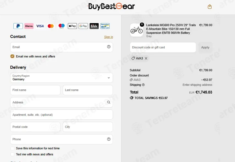Click the tag icon on AVA3 chip
The height and width of the screenshot is (162, 235).
133,58
